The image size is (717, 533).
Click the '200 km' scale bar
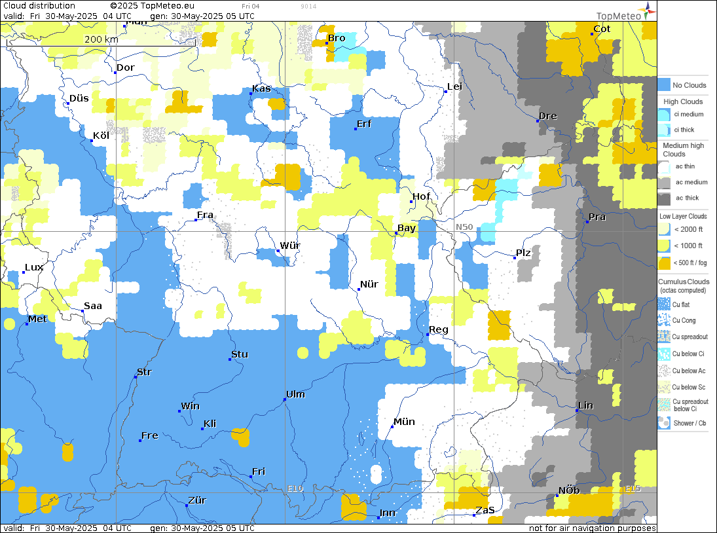(101, 41)
